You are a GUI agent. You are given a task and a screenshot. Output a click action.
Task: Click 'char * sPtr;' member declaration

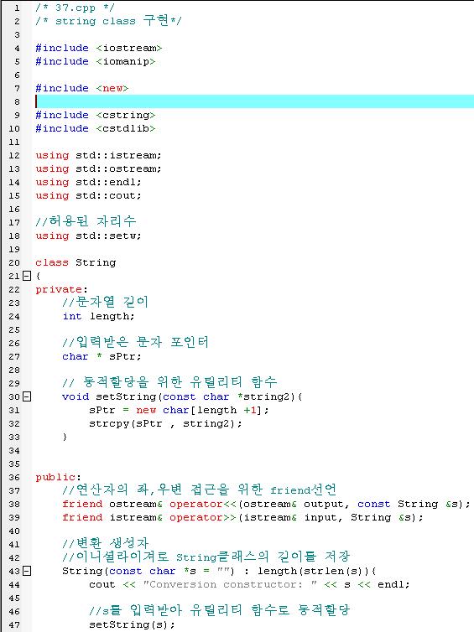(102, 356)
